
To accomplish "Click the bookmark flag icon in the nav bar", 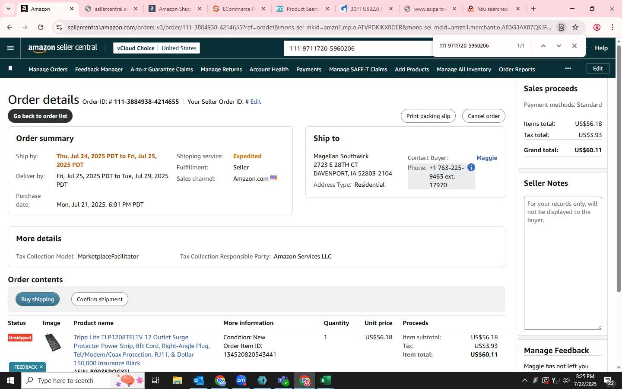I will 10,69.
